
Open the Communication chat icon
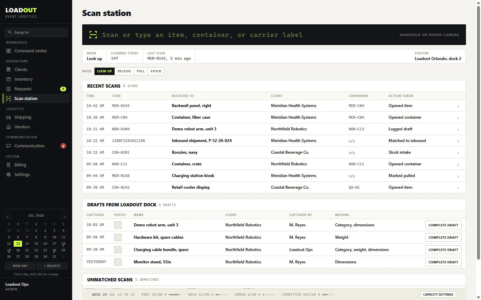pyautogui.click(x=9, y=146)
